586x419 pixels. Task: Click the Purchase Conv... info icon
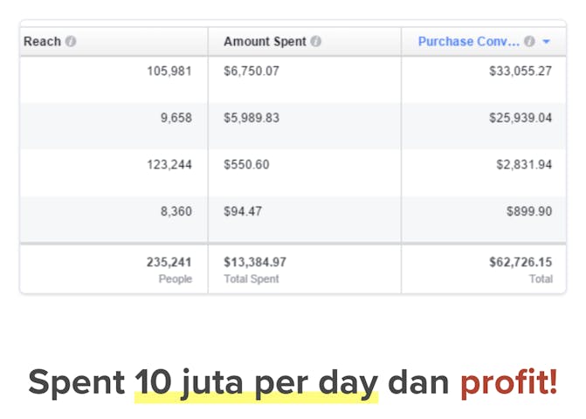pos(529,41)
